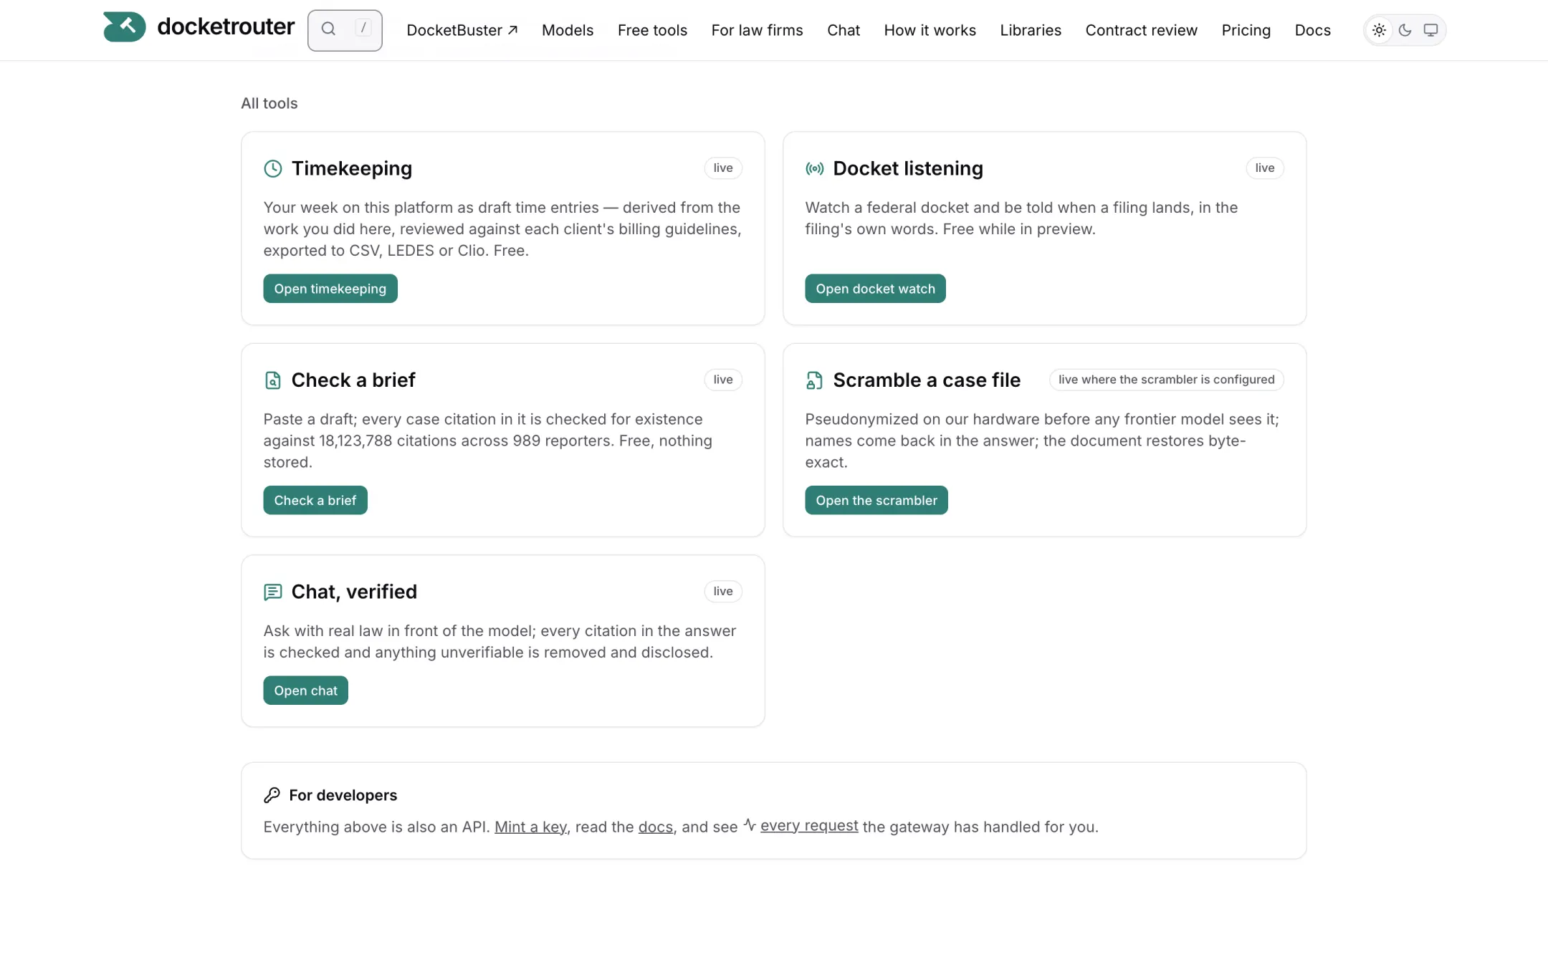1548x967 pixels.
Task: Click the Timekeeping clock icon
Action: (x=273, y=168)
